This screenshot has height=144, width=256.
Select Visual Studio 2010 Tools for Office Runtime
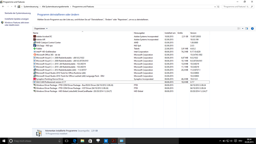[x=121, y=73]
